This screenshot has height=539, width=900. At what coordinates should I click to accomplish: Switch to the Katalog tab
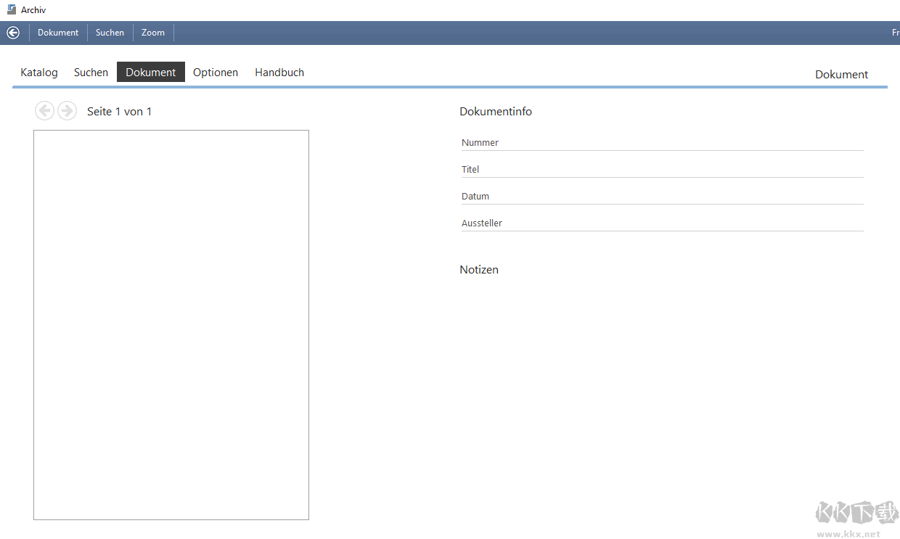click(x=38, y=72)
